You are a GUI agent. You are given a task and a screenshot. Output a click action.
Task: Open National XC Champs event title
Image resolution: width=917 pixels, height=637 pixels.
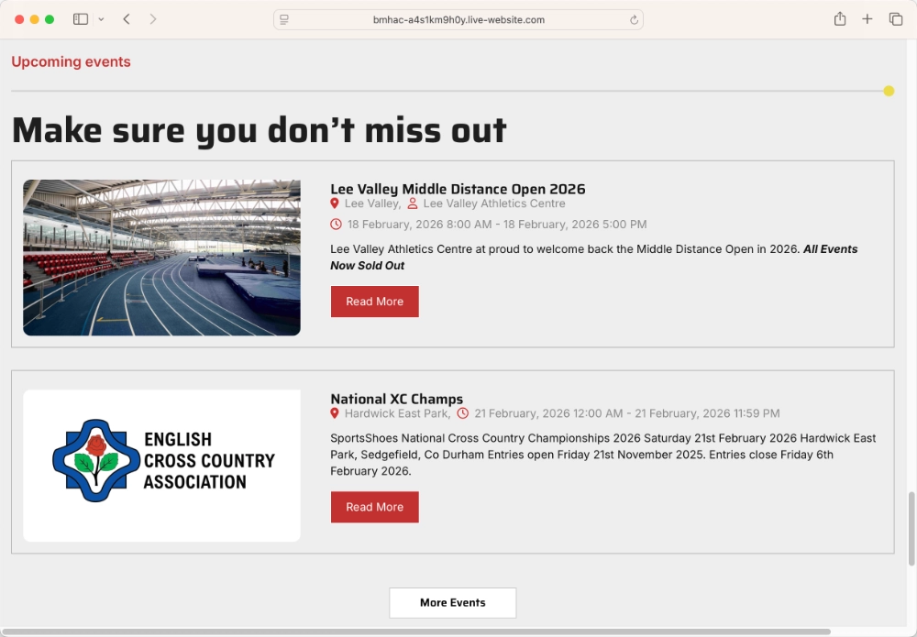coord(396,399)
